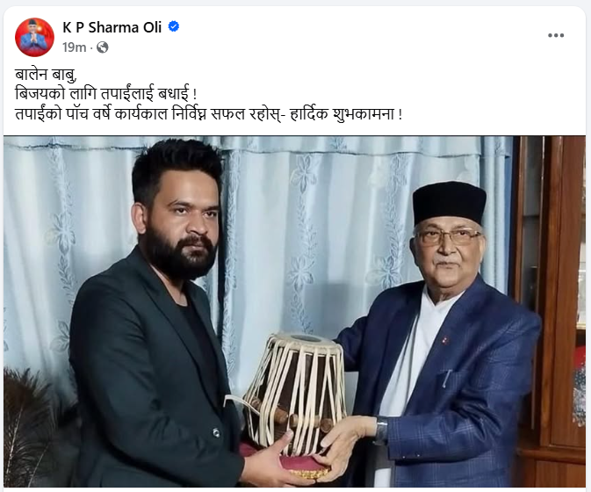Click the small lapel pin on blue coat
Viewport: 591px width, 492px height.
[445, 340]
